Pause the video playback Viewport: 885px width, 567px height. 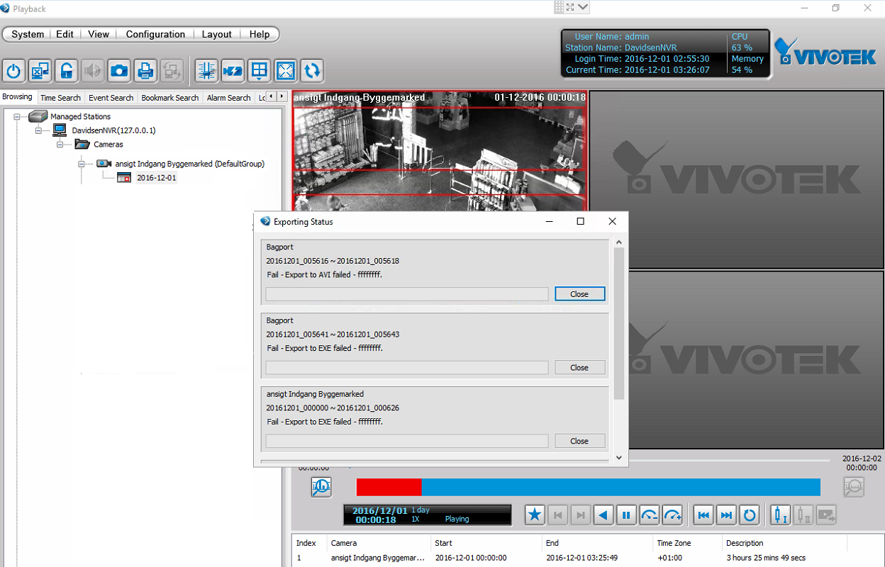626,515
